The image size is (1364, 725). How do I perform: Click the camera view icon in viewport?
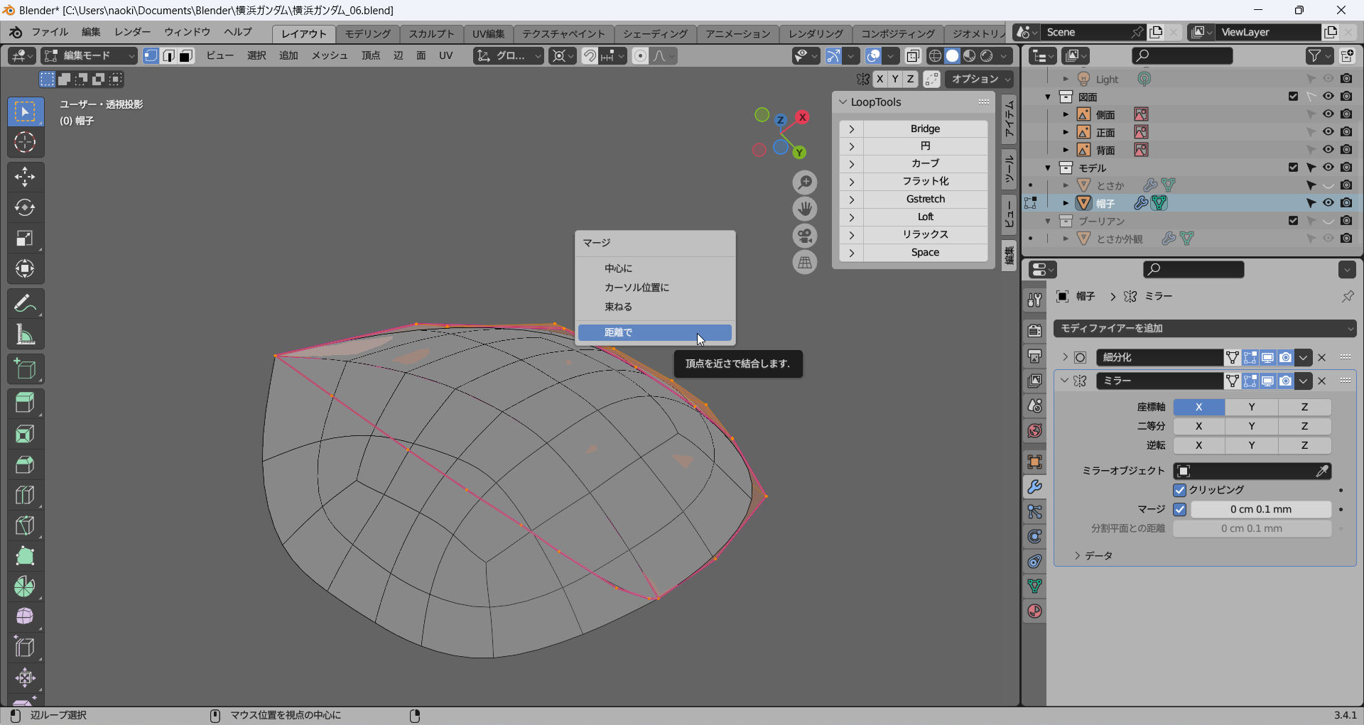pyautogui.click(x=804, y=236)
